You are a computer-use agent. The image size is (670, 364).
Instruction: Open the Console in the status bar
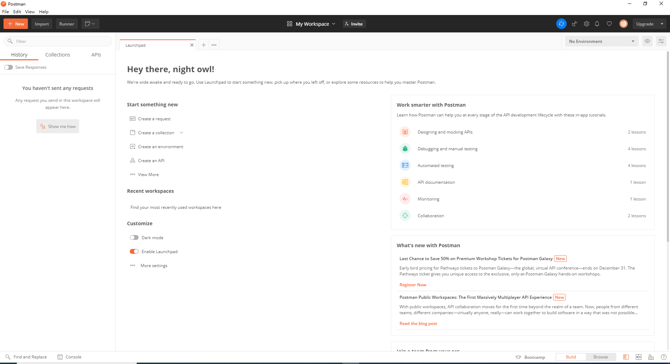tap(69, 357)
